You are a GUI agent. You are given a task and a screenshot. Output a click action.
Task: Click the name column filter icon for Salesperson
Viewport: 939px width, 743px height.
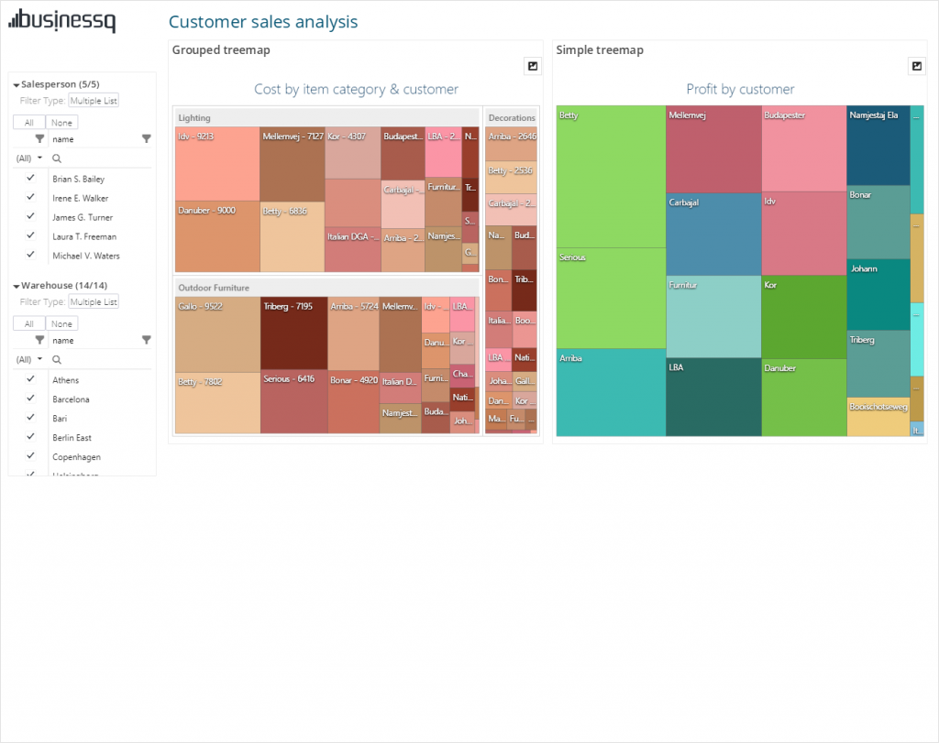click(145, 138)
